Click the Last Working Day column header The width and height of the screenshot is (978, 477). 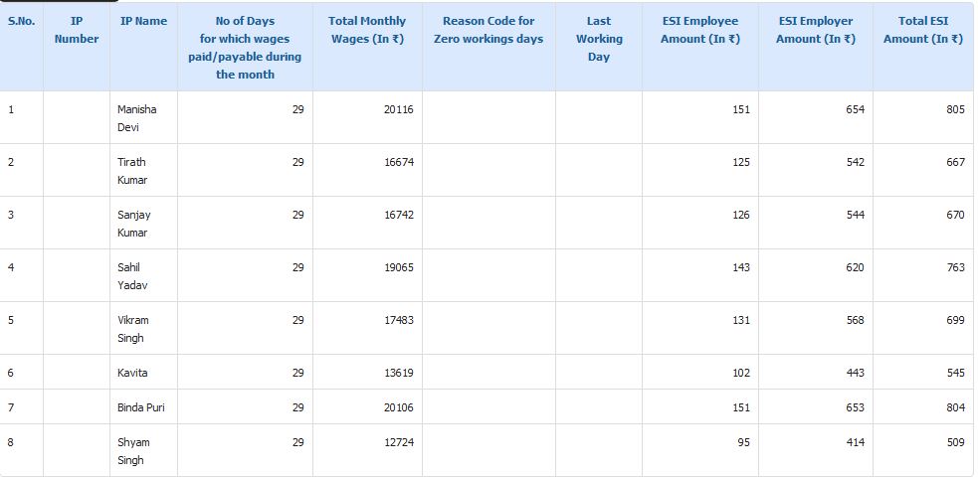click(599, 39)
